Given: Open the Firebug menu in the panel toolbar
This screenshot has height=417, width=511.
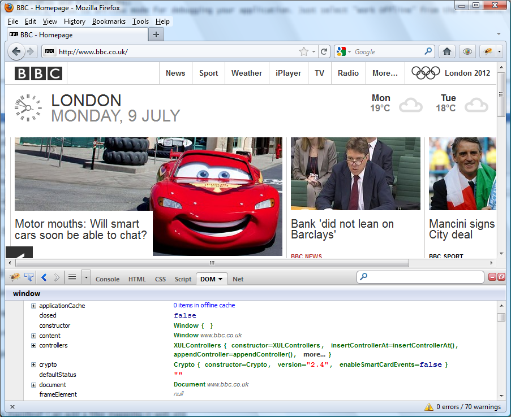Looking at the screenshot, I should click(15, 277).
